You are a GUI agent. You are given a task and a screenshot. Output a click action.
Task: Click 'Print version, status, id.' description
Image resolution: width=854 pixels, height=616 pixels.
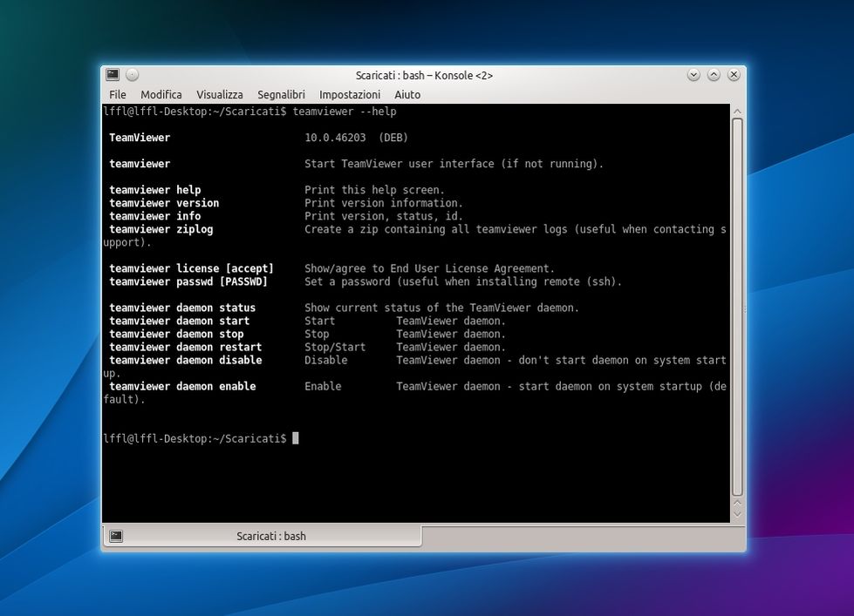[384, 216]
